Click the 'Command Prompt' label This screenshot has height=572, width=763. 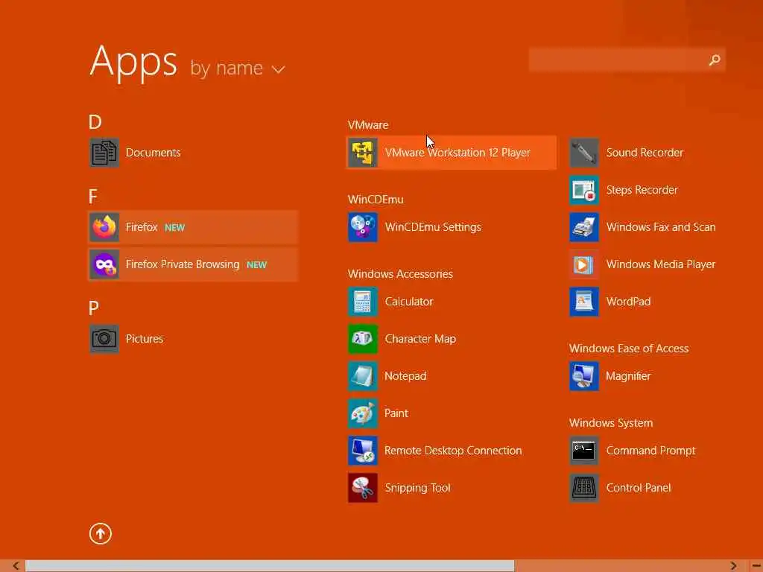pos(650,451)
